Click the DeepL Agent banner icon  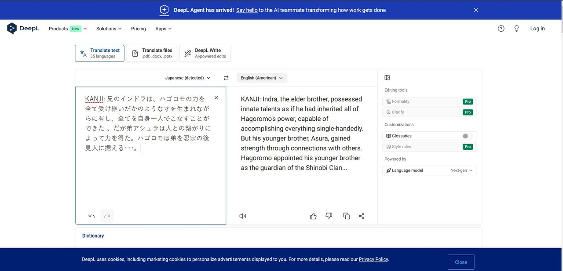(x=164, y=10)
